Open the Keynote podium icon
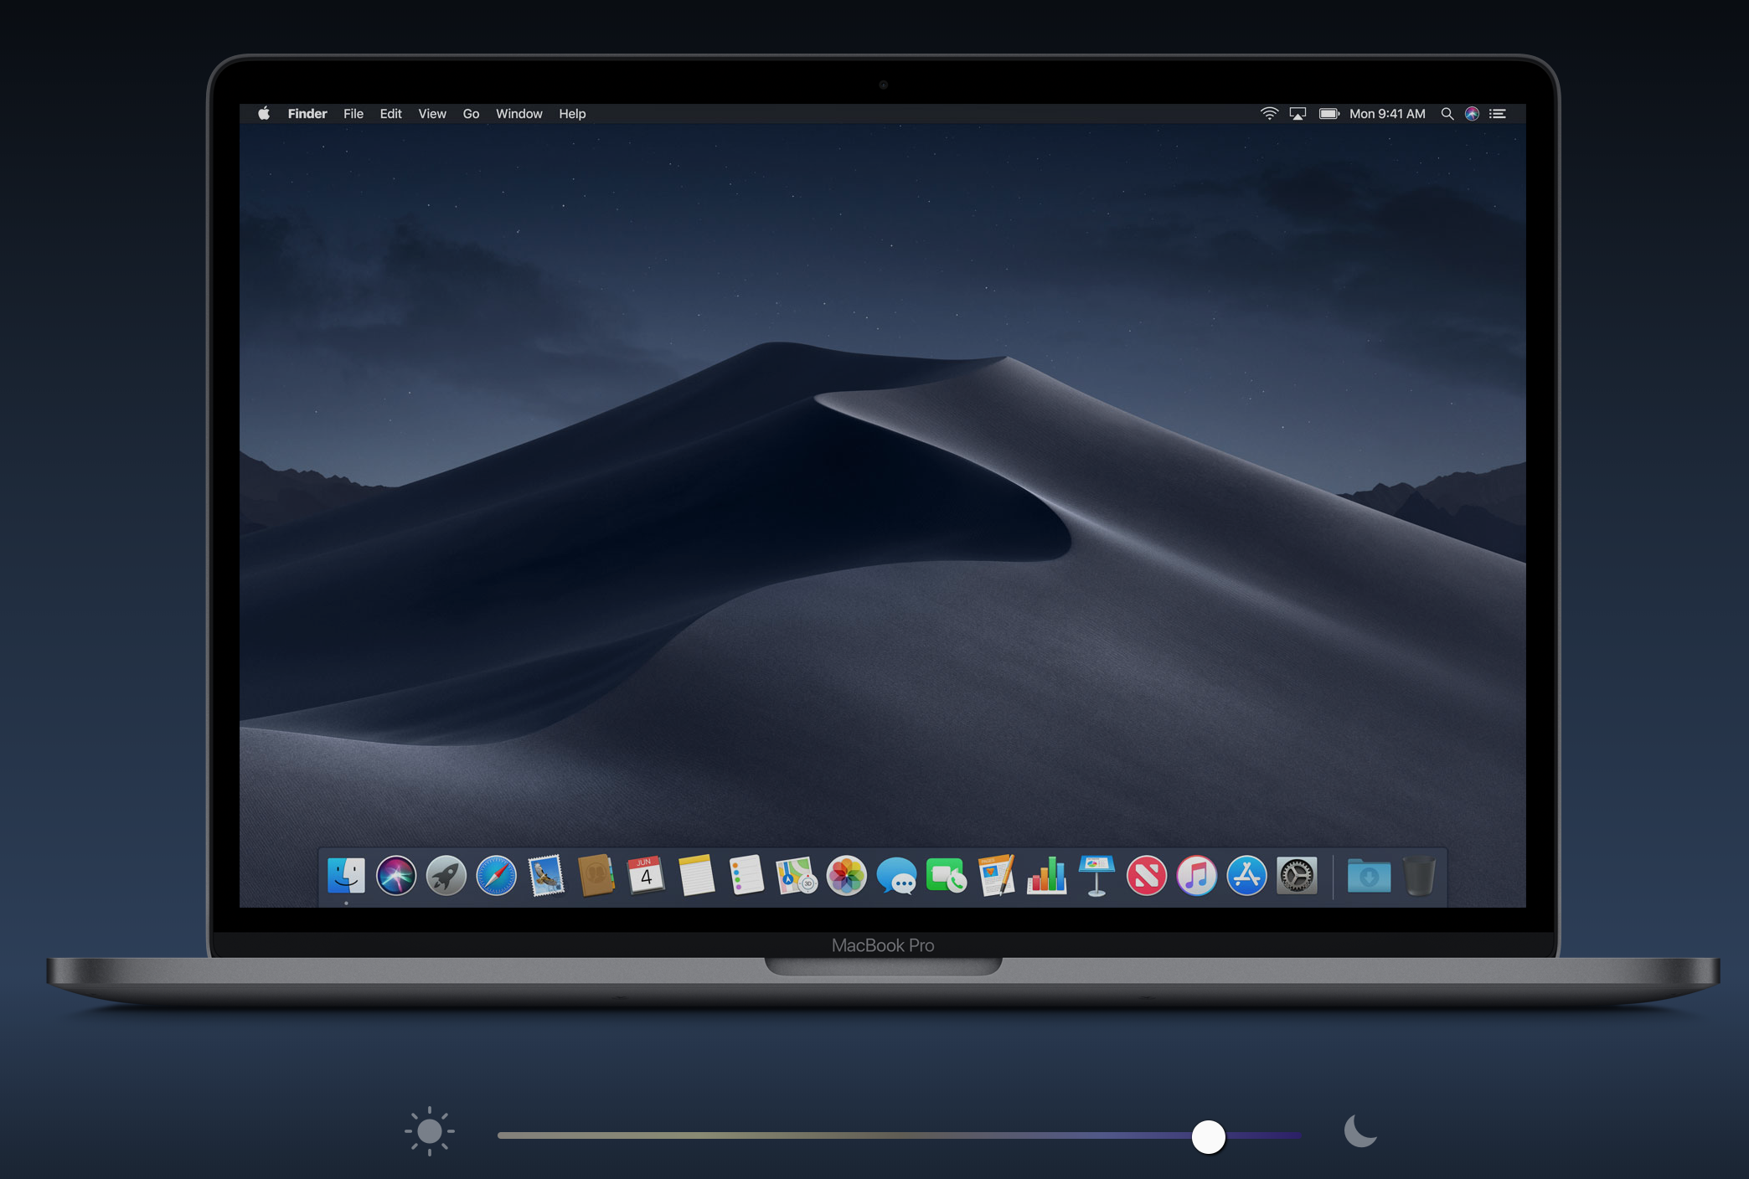Viewport: 1749px width, 1179px height. point(1096,876)
